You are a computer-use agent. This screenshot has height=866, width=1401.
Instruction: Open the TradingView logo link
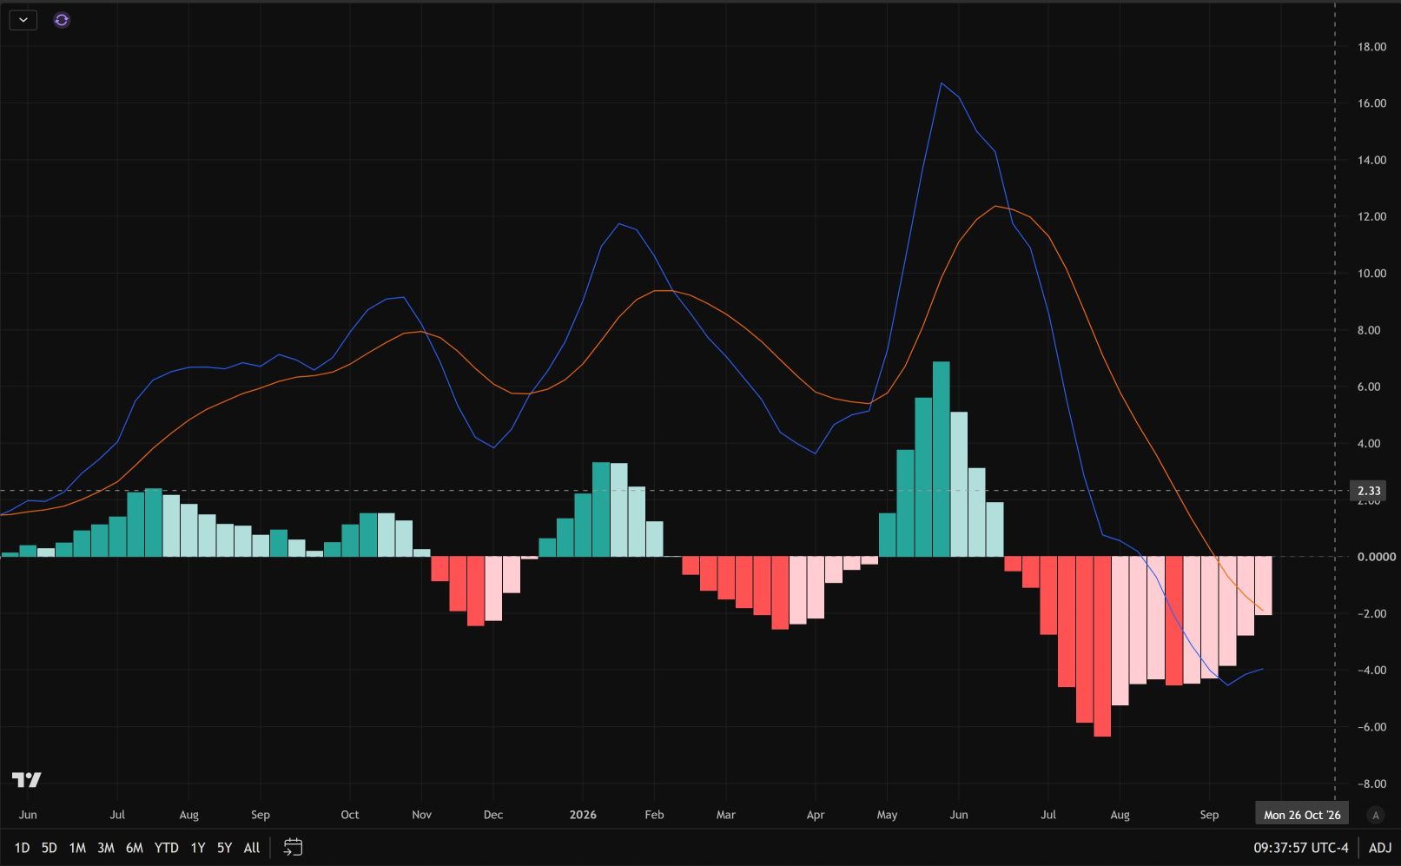click(x=27, y=779)
